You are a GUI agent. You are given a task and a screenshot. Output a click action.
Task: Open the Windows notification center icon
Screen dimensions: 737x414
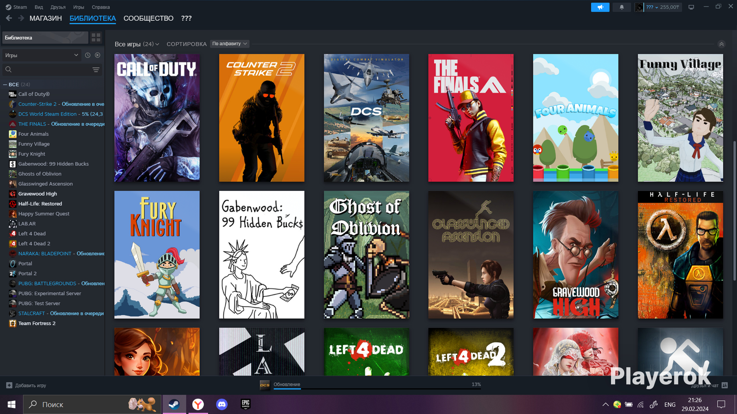click(721, 404)
